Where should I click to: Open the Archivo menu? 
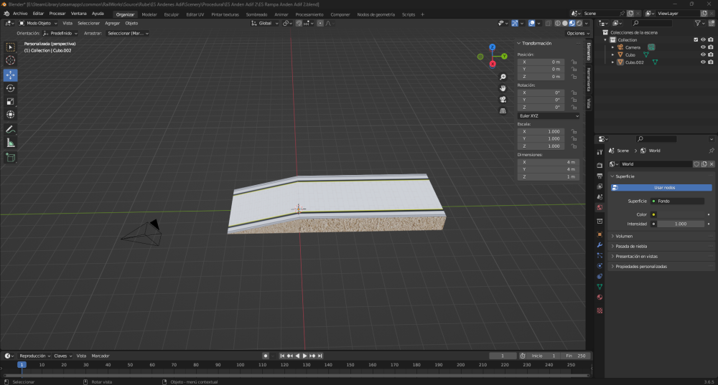(20, 14)
